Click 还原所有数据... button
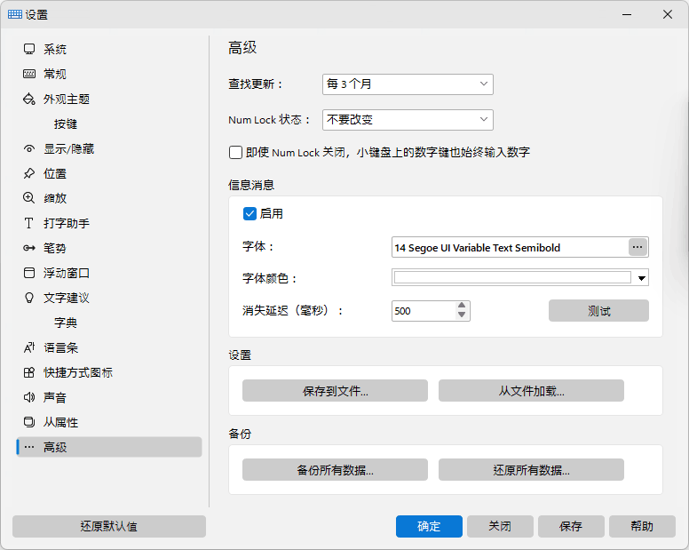 point(531,469)
